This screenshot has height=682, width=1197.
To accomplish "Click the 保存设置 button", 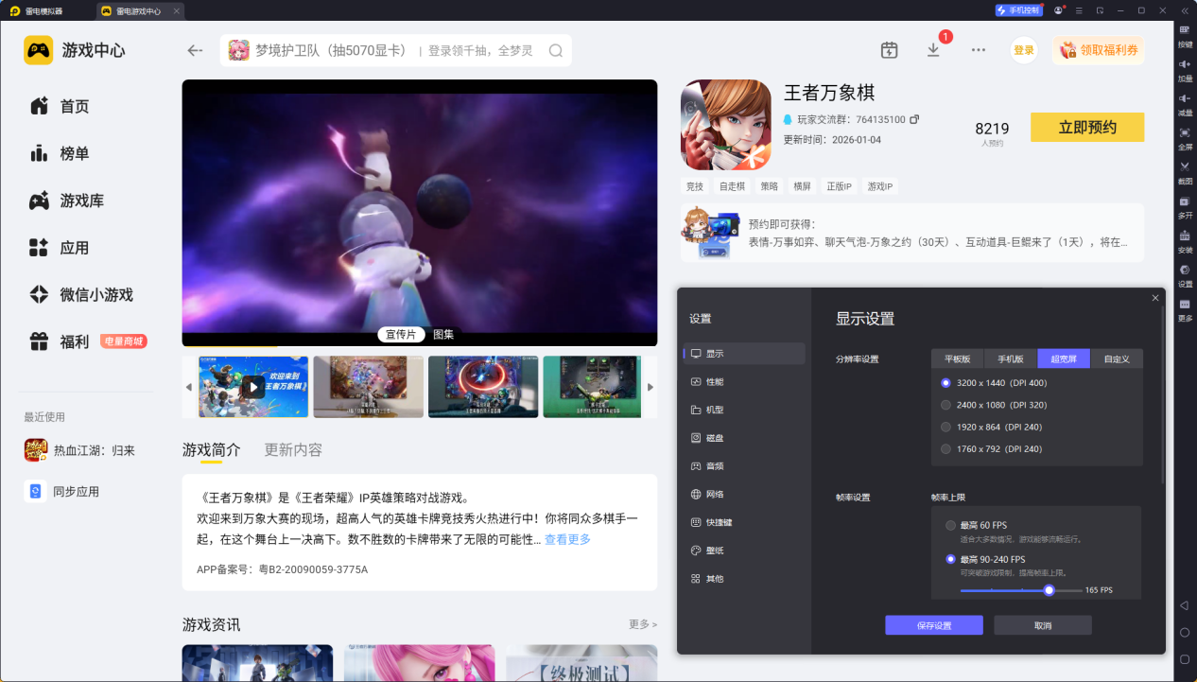I will [x=934, y=625].
